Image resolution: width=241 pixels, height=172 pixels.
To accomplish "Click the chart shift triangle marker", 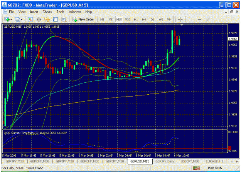I will [x=182, y=25].
